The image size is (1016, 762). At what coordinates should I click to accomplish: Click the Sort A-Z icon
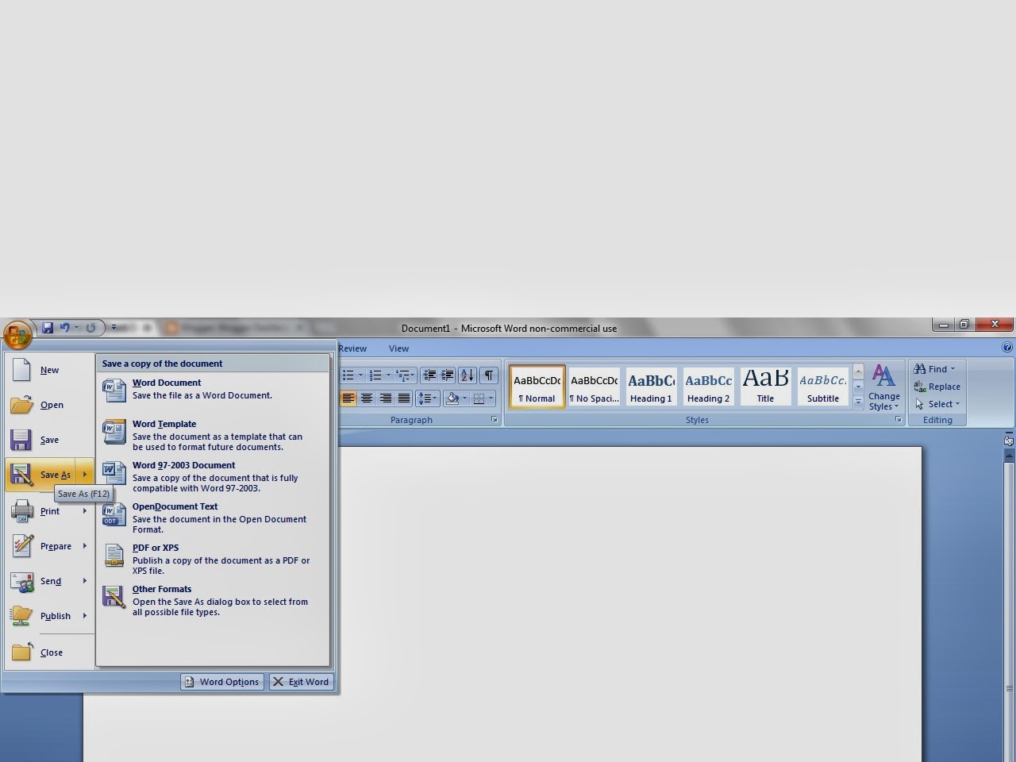(467, 375)
